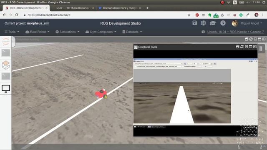Viewport: 267px width, 150px height.
Task: Open the image topic combo box in Image View
Action: coord(159,64)
